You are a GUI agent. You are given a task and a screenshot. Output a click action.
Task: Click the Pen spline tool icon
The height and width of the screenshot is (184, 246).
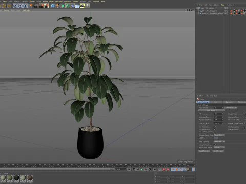click(x=57, y=6)
